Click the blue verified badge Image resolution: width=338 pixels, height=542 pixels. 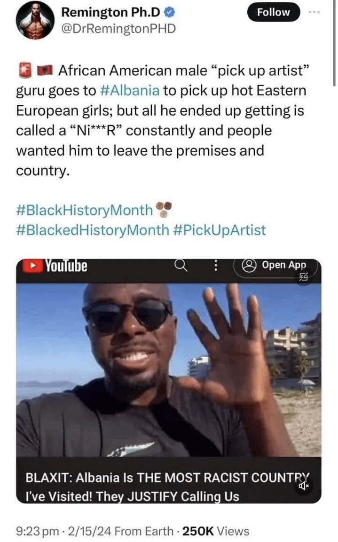pos(169,12)
